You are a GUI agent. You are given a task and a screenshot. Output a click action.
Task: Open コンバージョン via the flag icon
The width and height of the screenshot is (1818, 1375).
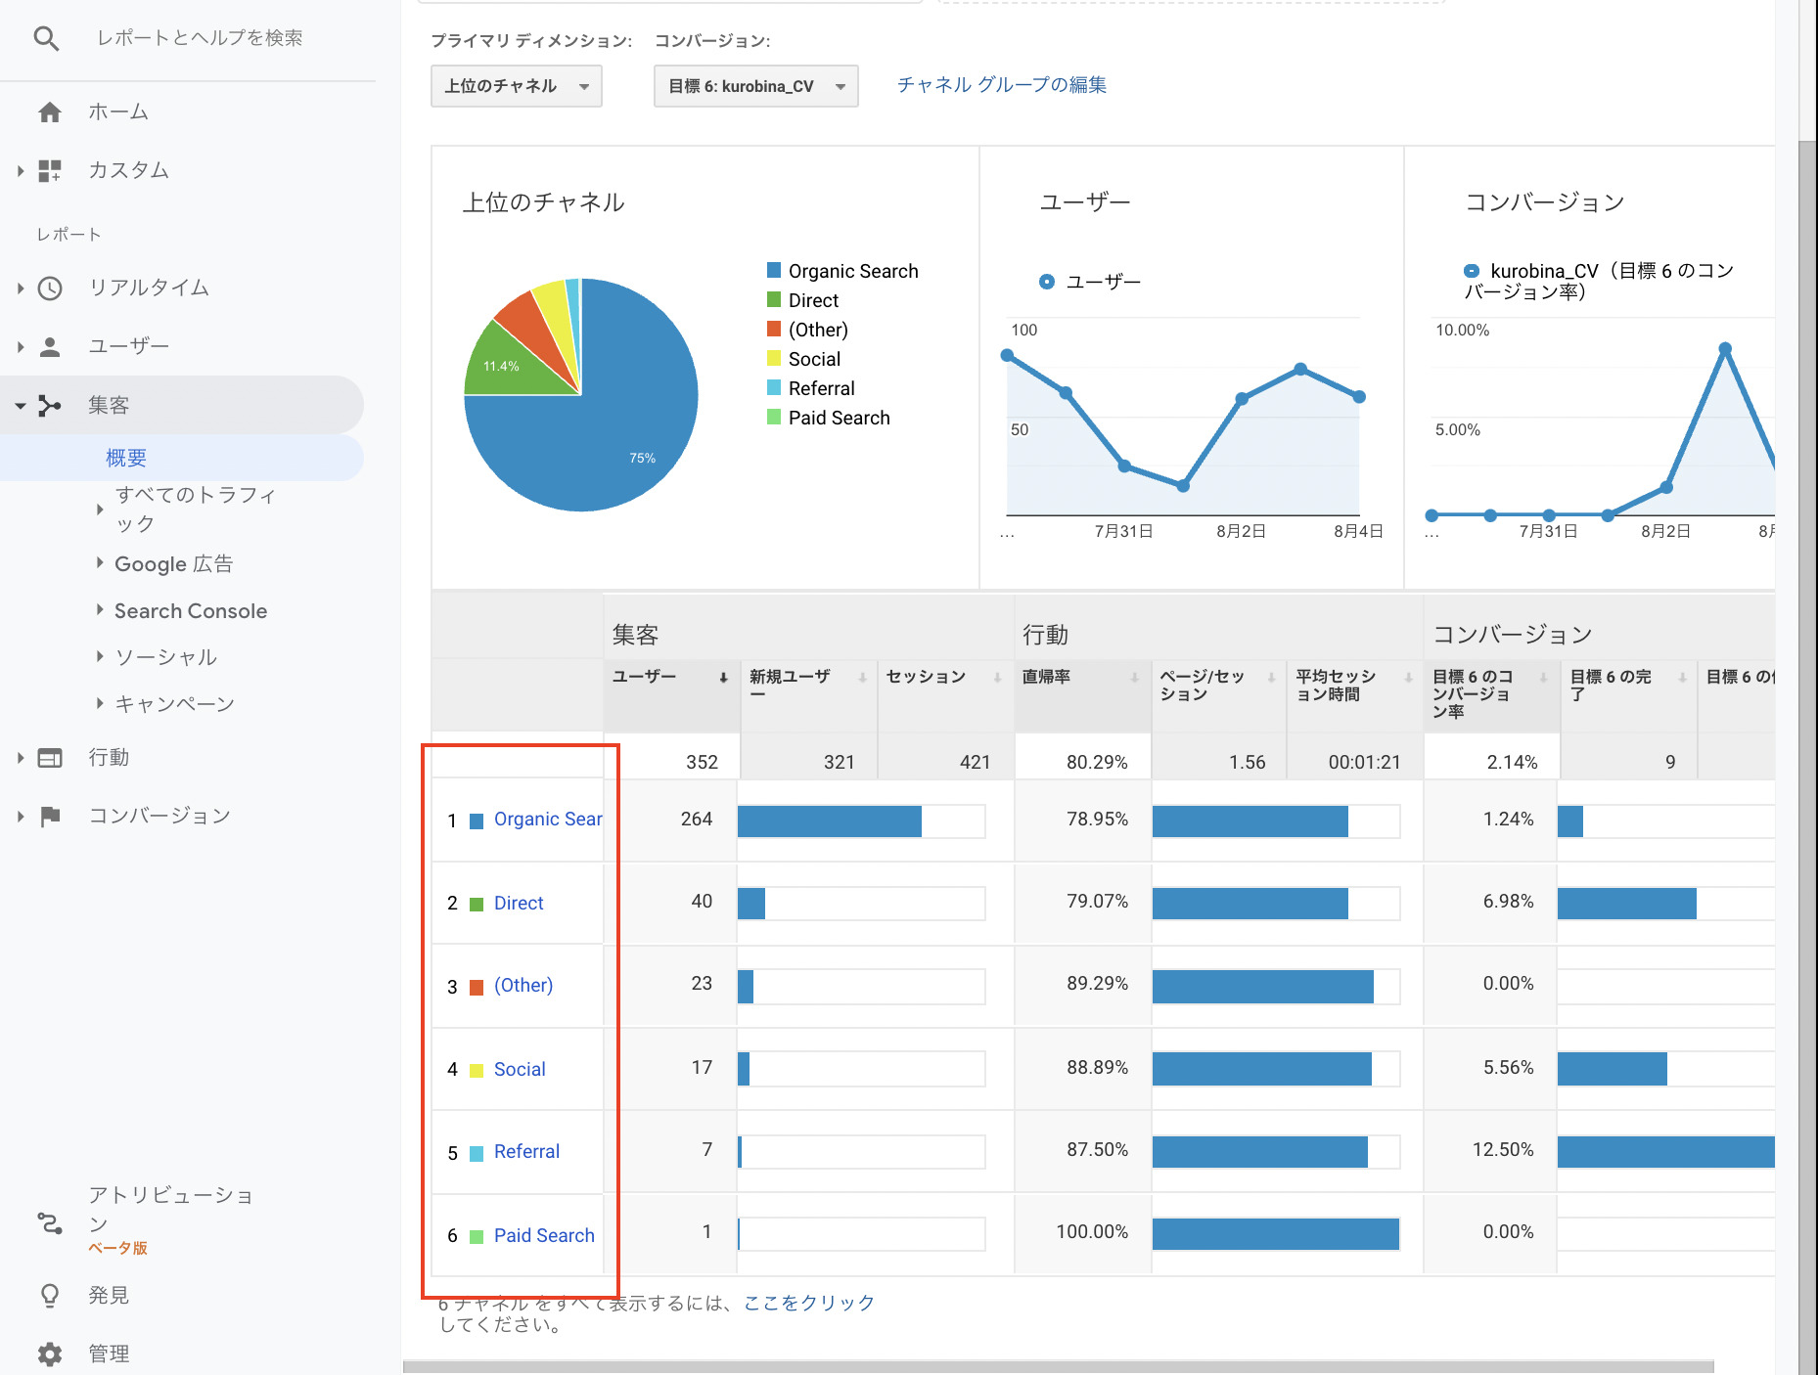click(x=49, y=814)
